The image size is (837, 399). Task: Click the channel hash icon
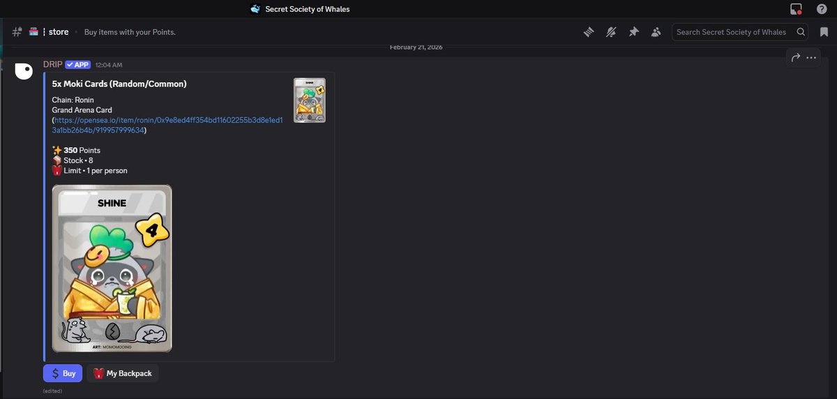(17, 32)
